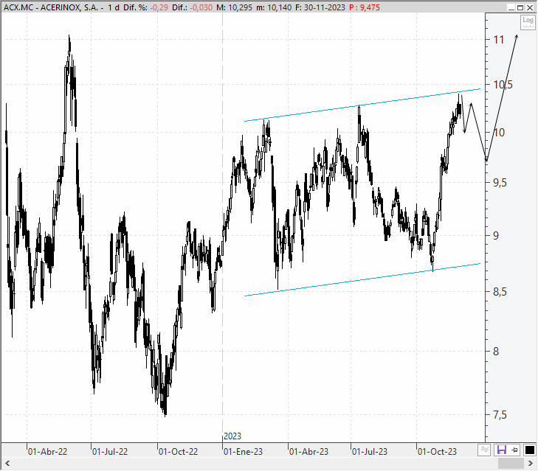Viewport: 538px width, 471px height.
Task: Maximize the ACX.MC chart window
Action: [520, 7]
